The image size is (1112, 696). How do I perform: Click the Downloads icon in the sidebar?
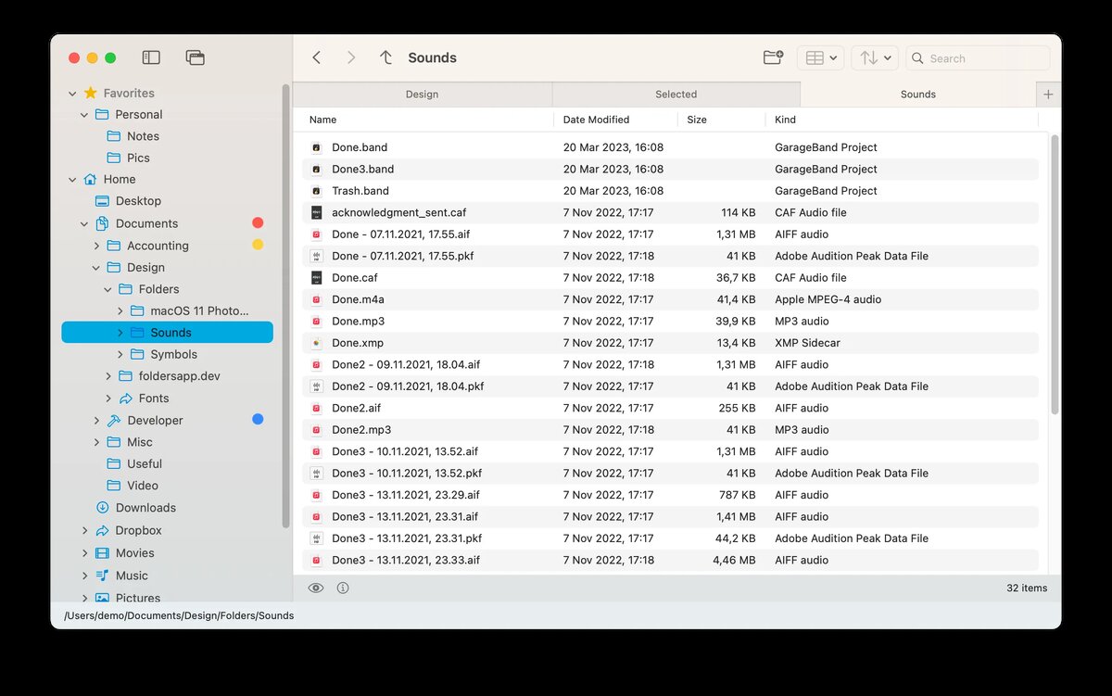pos(101,508)
